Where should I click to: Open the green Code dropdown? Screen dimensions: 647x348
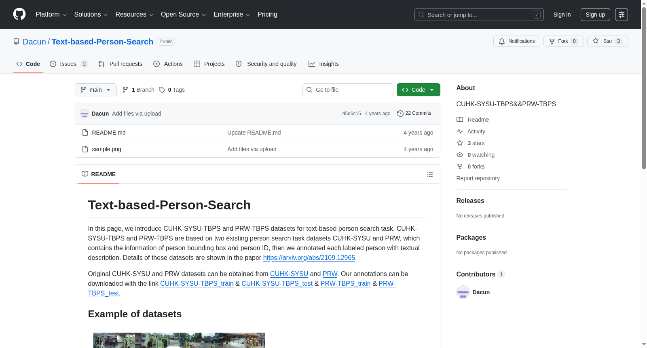[418, 90]
